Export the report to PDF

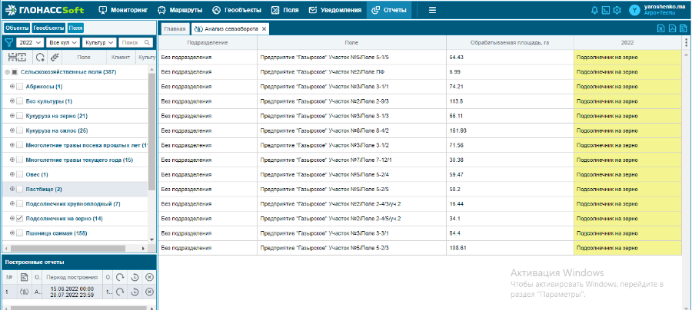click(x=672, y=28)
